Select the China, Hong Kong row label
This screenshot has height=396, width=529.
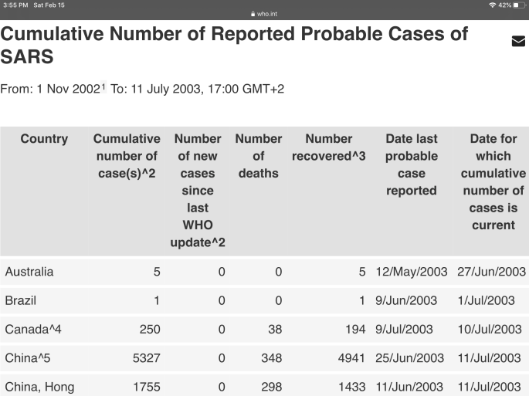39,387
